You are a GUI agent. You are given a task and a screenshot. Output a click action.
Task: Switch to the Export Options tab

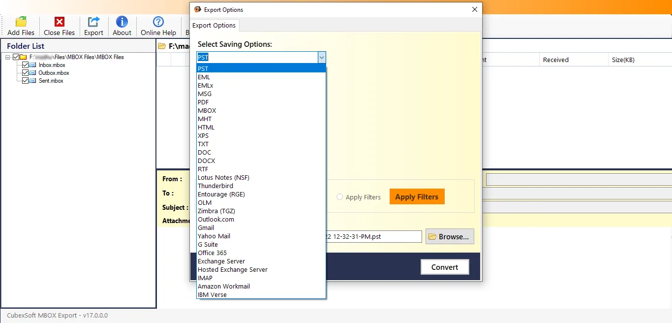point(214,25)
